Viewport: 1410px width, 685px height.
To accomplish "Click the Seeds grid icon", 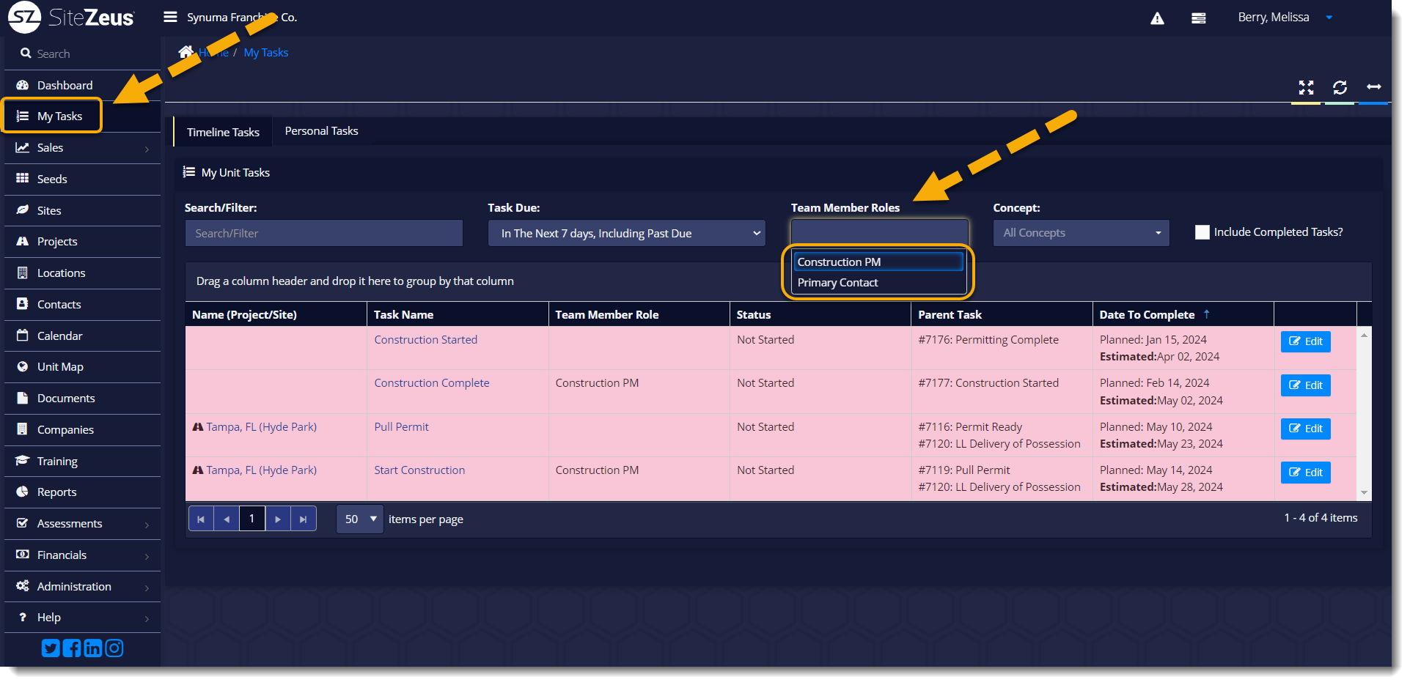I will pos(23,179).
